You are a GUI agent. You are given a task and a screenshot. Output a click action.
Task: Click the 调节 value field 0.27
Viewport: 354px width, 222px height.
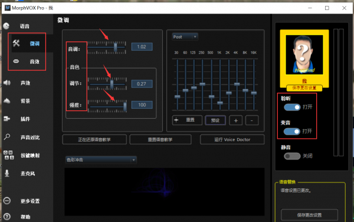[142, 84]
